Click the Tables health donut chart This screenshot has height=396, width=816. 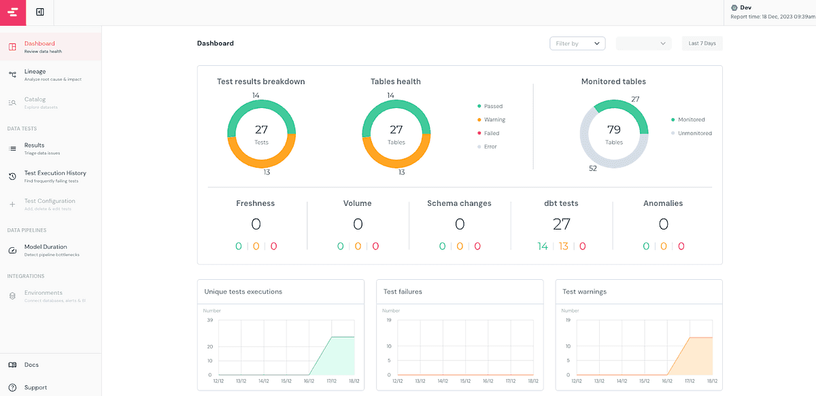point(396,134)
